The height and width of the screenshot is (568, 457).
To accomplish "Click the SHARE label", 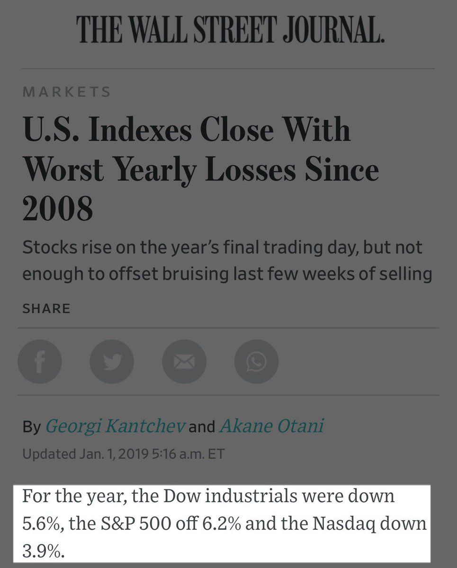I will click(46, 309).
